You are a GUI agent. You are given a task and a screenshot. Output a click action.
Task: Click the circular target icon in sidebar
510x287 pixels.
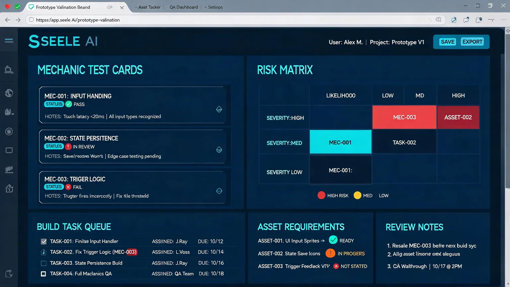point(9,132)
